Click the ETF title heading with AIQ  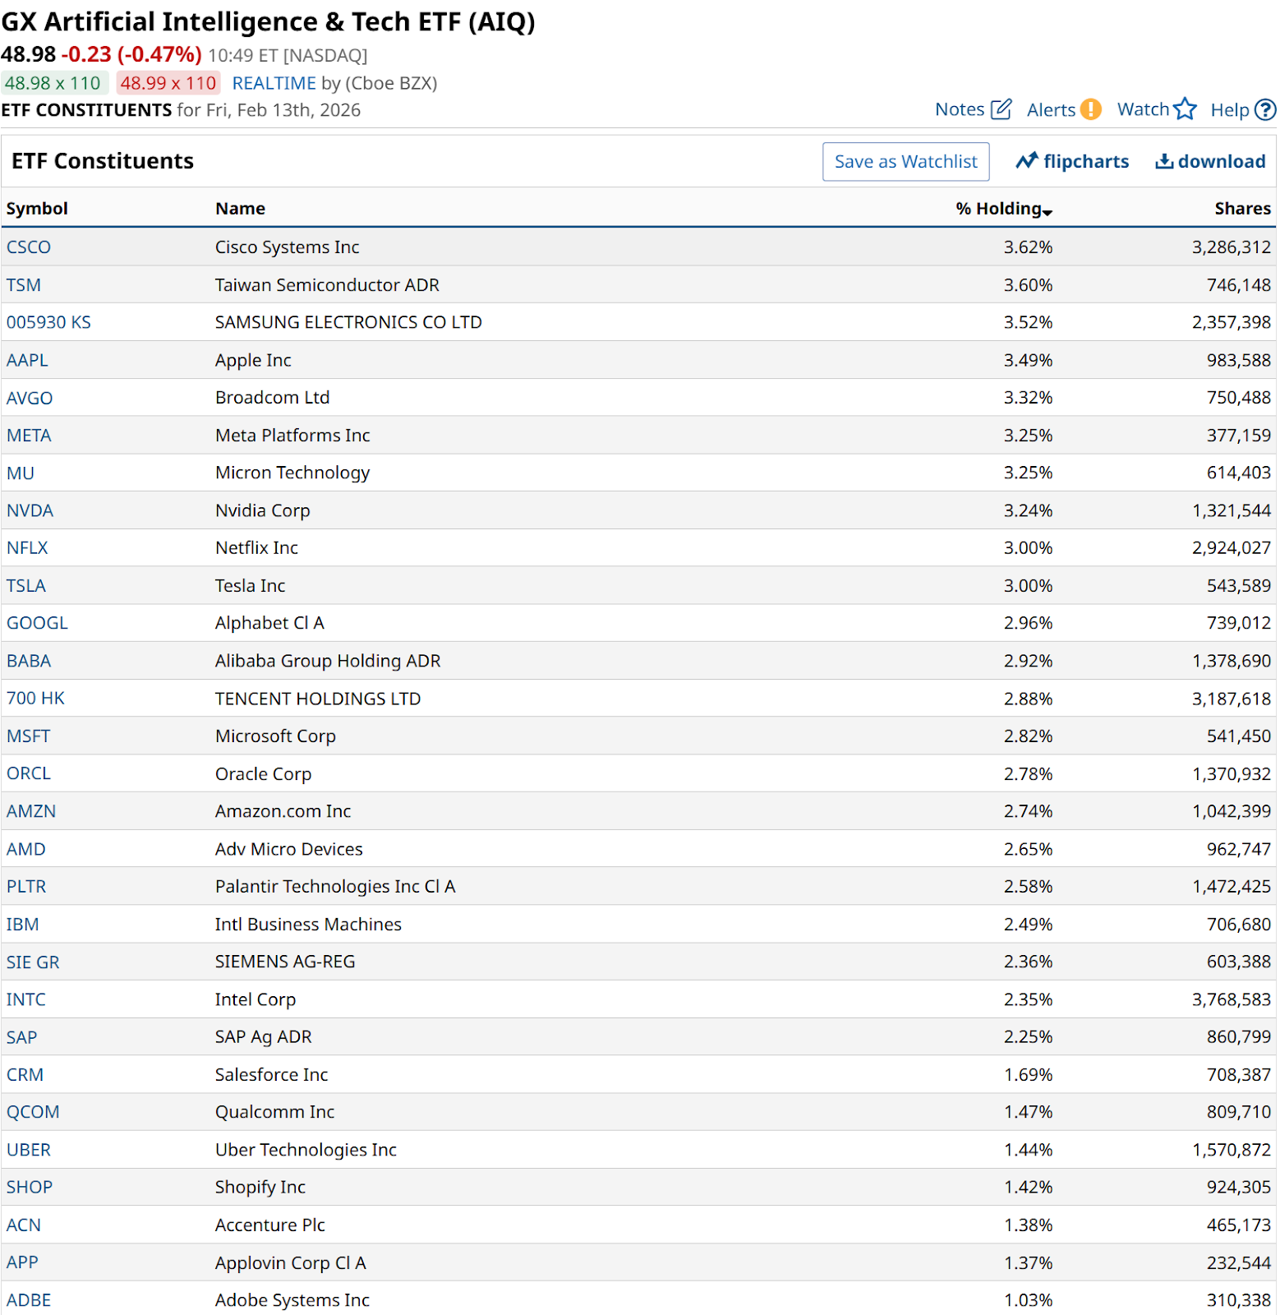268,21
